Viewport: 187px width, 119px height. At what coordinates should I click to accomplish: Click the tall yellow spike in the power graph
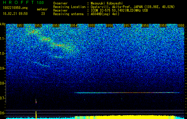(36, 115)
